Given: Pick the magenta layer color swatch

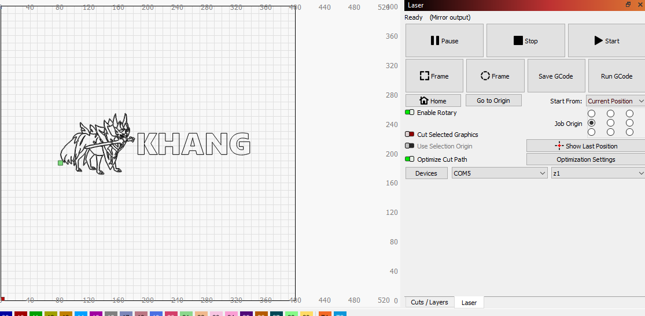Looking at the screenshot, I should tap(96, 314).
